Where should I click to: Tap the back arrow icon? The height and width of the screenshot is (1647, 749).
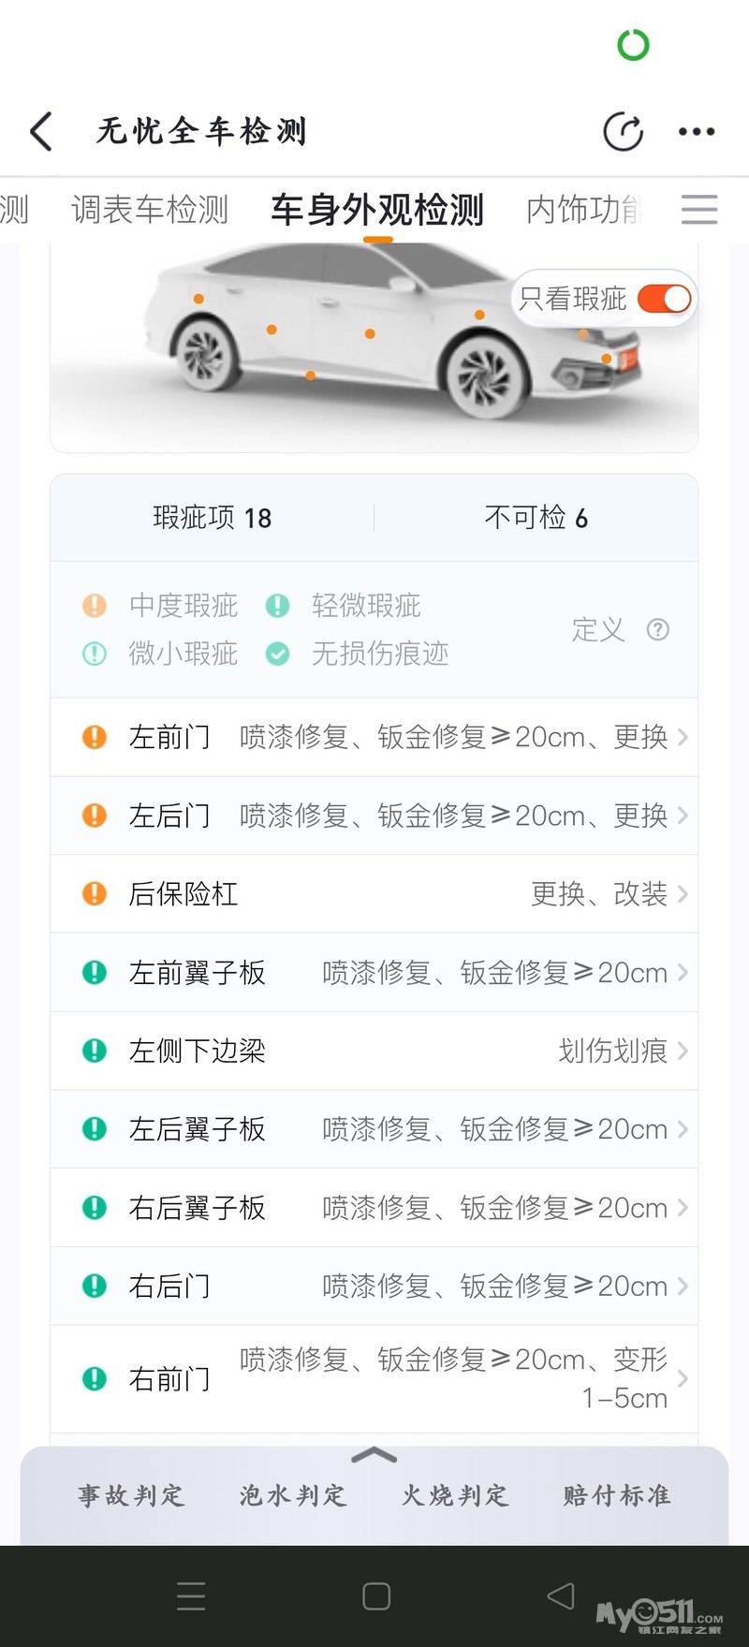click(41, 132)
